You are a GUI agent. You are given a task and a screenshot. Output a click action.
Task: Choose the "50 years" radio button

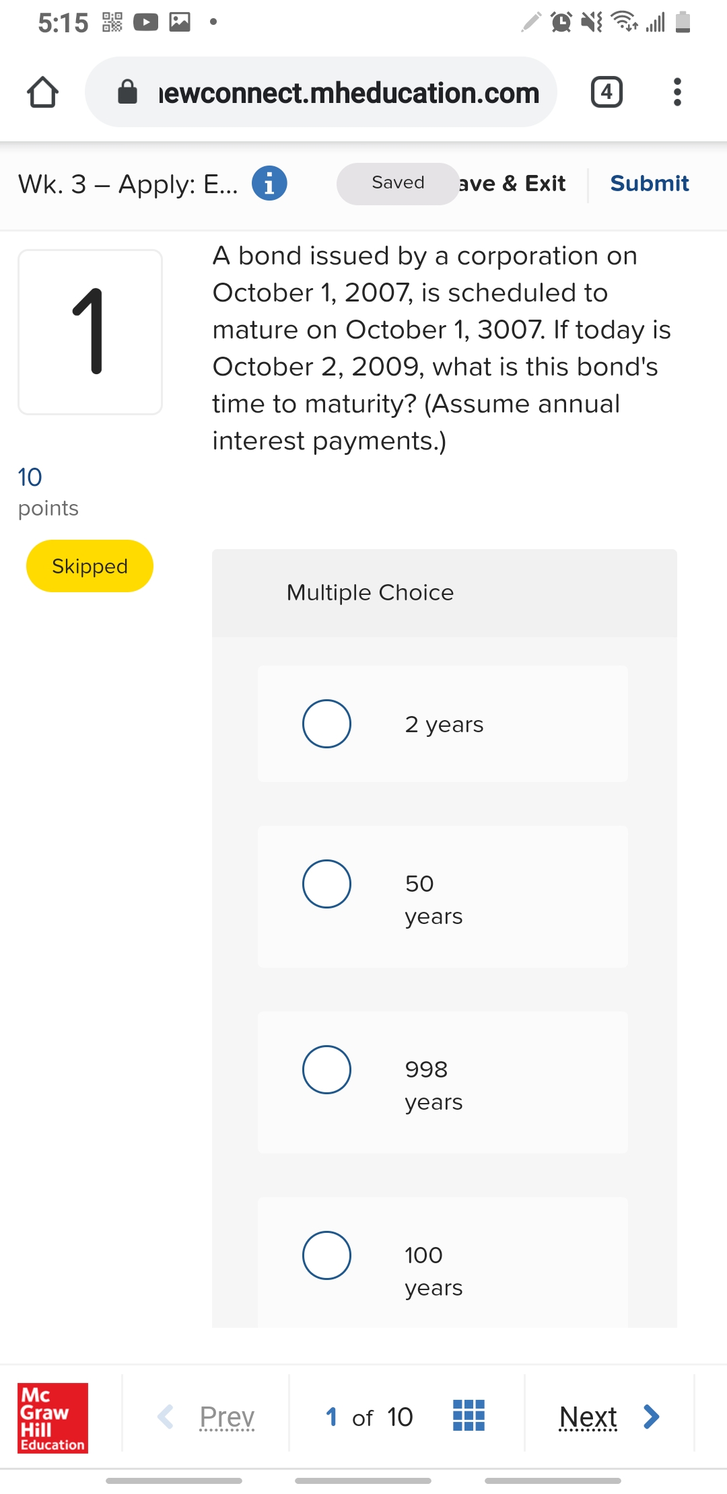pyautogui.click(x=326, y=884)
